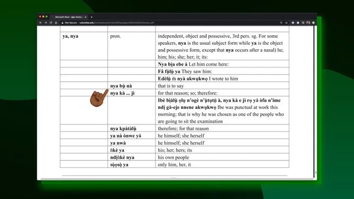Go back with the browser back arrow
The image size is (354, 199).
pyautogui.click(x=40, y=23)
